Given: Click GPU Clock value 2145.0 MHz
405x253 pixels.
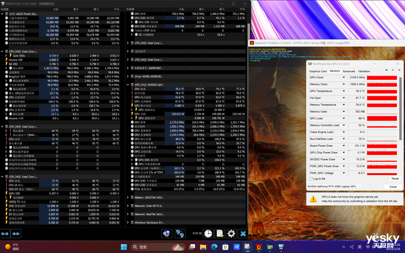Looking at the screenshot, I should pos(357,77).
